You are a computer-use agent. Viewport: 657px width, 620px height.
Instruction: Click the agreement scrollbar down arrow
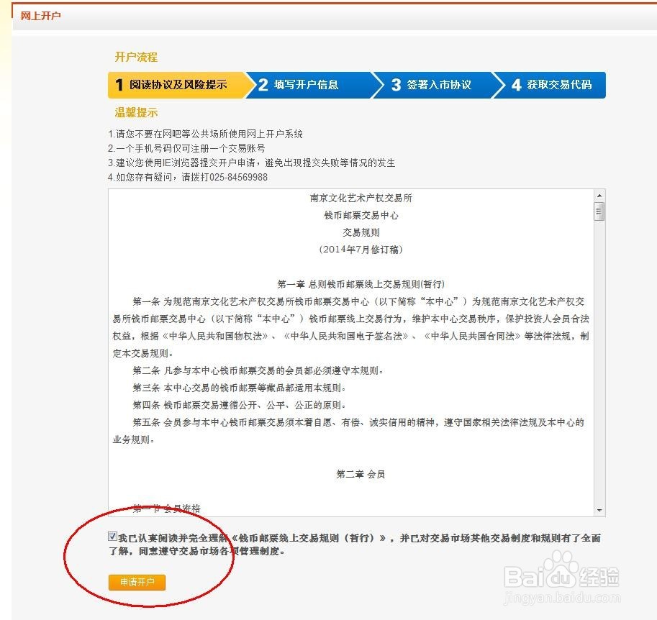tap(599, 510)
